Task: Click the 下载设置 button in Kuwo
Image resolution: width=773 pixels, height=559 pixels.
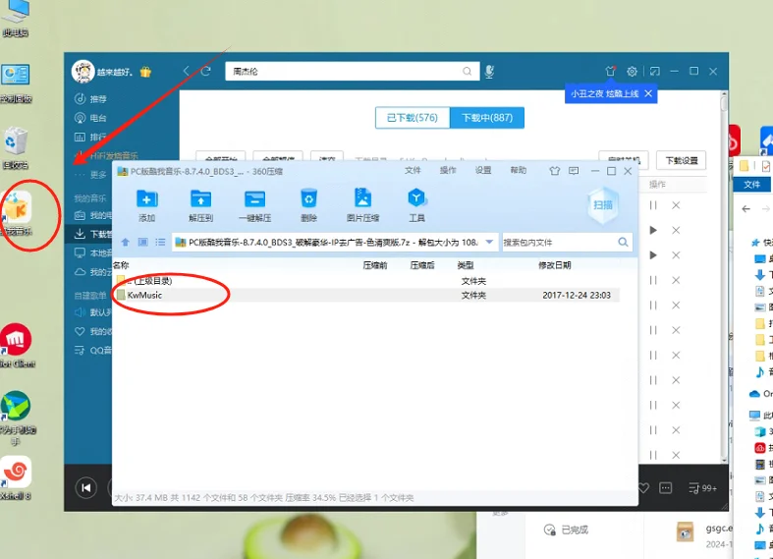Action: 682,161
